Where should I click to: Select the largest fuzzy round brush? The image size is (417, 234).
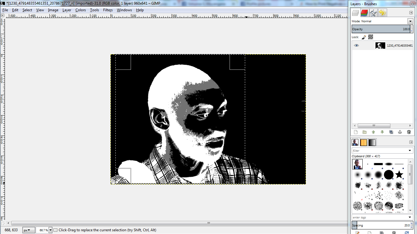click(378, 175)
